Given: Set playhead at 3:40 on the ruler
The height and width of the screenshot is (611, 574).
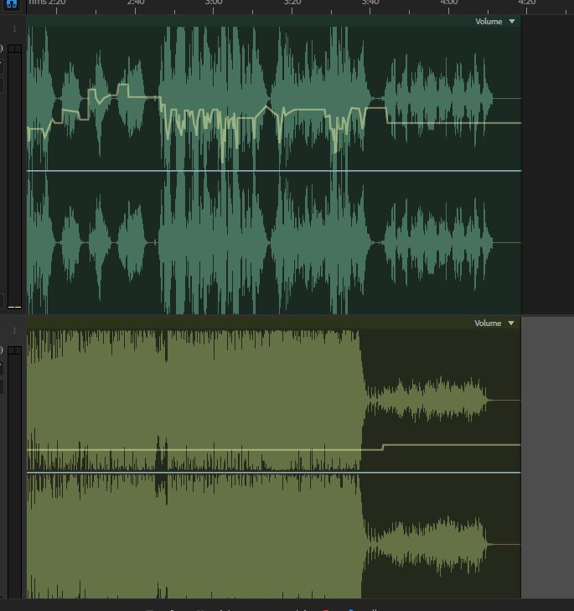Looking at the screenshot, I should 370,3.
